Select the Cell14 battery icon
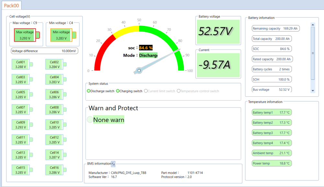324x187 pixels. pyautogui.click(x=56, y=155)
